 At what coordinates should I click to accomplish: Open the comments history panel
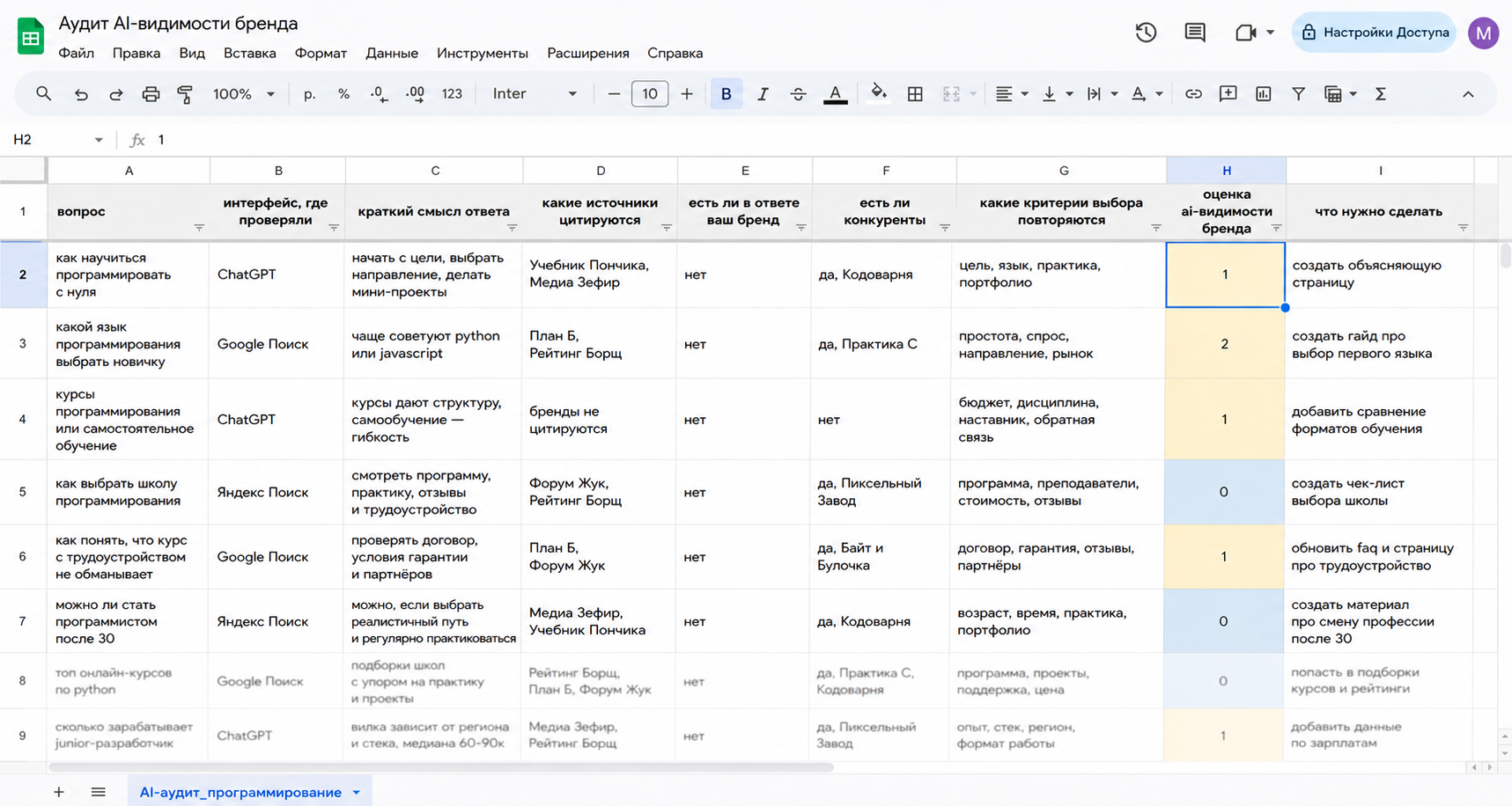pyautogui.click(x=1195, y=33)
